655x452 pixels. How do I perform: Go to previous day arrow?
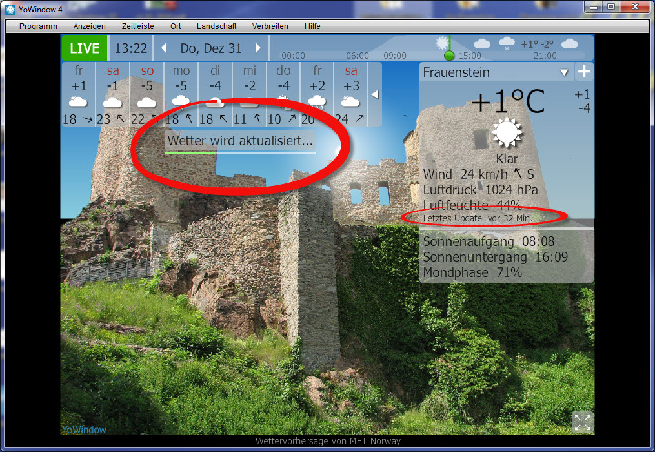click(164, 48)
